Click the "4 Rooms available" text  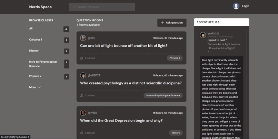(88, 25)
